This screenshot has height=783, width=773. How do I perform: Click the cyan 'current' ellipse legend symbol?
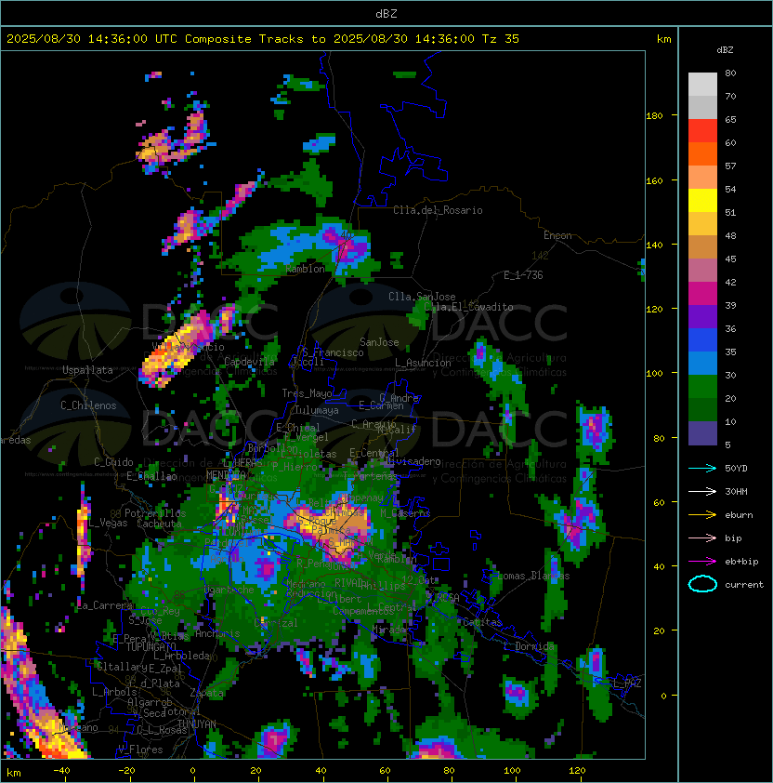pyautogui.click(x=702, y=584)
